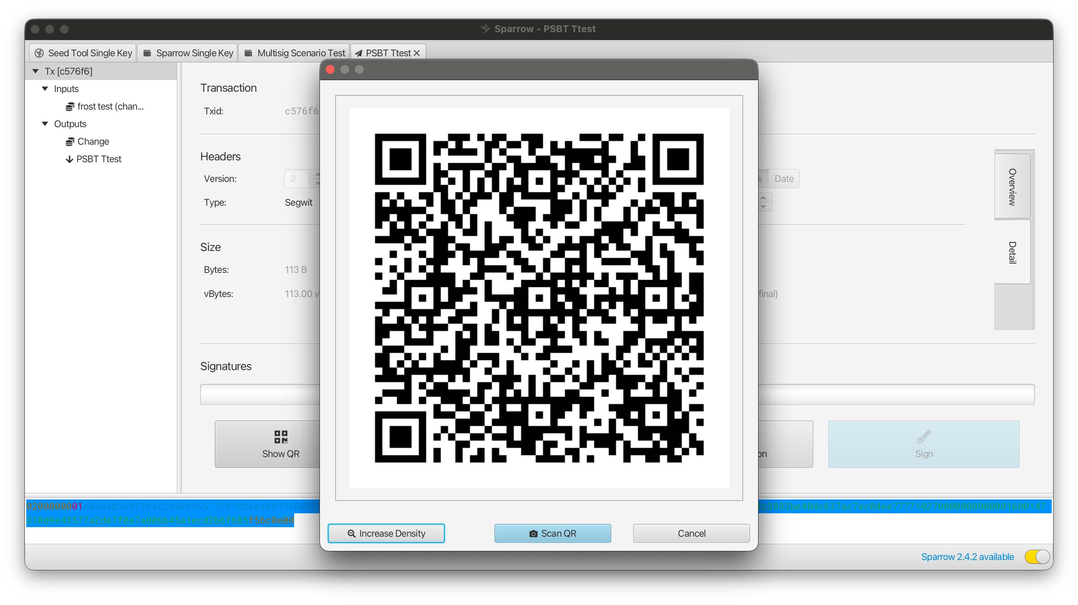Switch to Seed Tool Single Key tab
This screenshot has width=1078, height=605.
tap(83, 53)
